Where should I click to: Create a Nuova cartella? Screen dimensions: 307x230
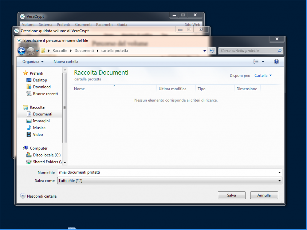tap(66, 61)
